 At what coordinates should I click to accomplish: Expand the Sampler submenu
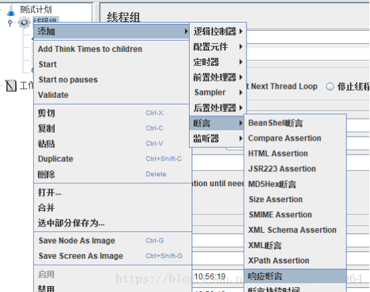pyautogui.click(x=218, y=92)
